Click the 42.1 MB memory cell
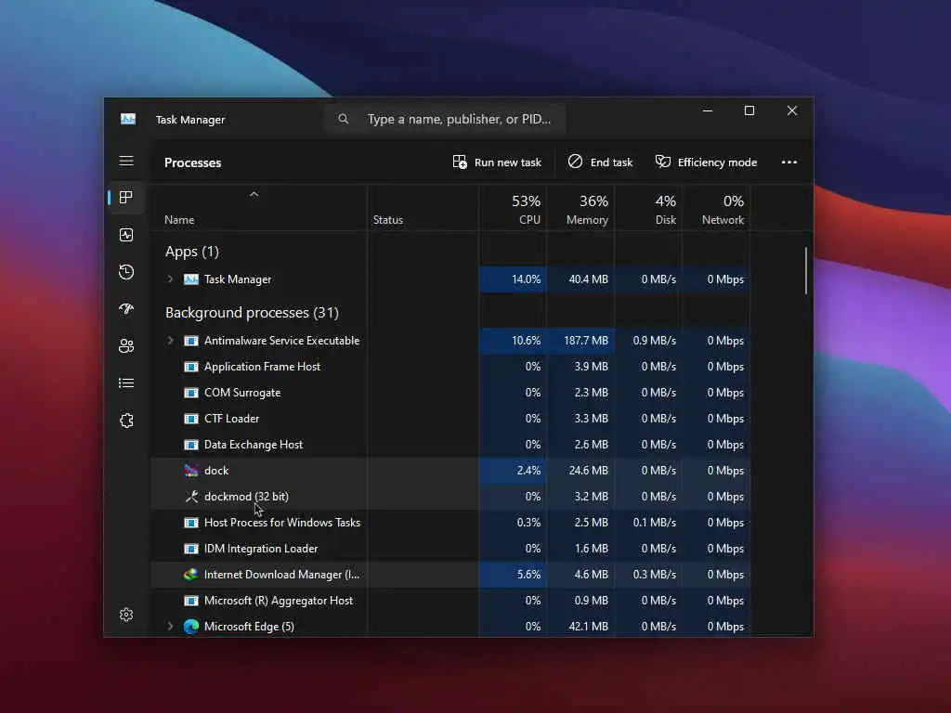The image size is (951, 713). click(581, 627)
